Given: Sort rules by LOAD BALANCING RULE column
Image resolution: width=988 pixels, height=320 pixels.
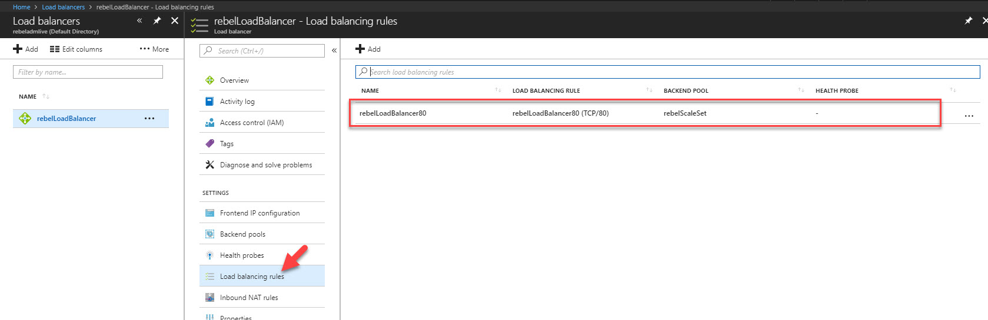Looking at the screenshot, I should (649, 90).
